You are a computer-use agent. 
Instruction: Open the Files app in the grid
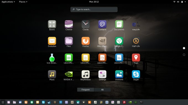click(x=69, y=41)
